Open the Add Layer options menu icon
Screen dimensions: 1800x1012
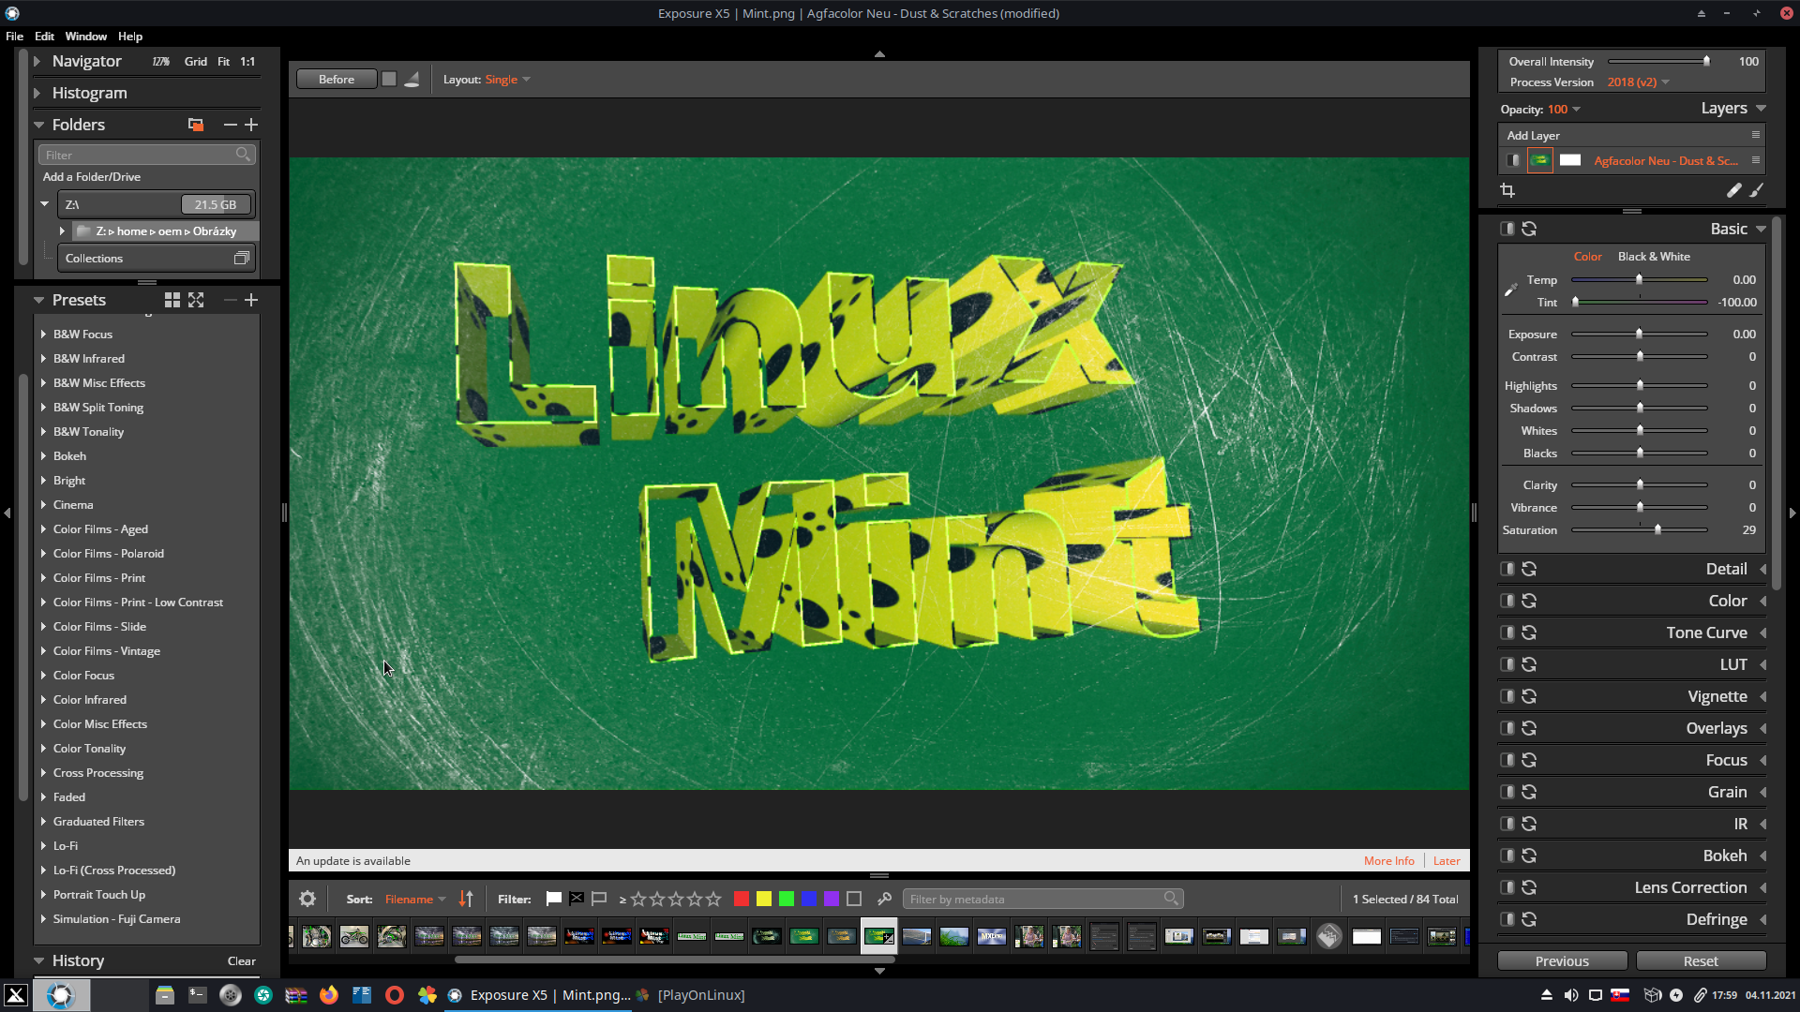pos(1756,135)
